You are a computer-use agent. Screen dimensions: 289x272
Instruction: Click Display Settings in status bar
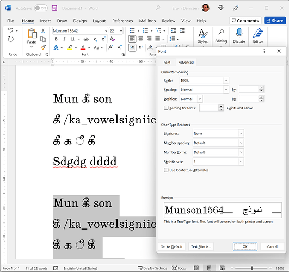point(152,268)
